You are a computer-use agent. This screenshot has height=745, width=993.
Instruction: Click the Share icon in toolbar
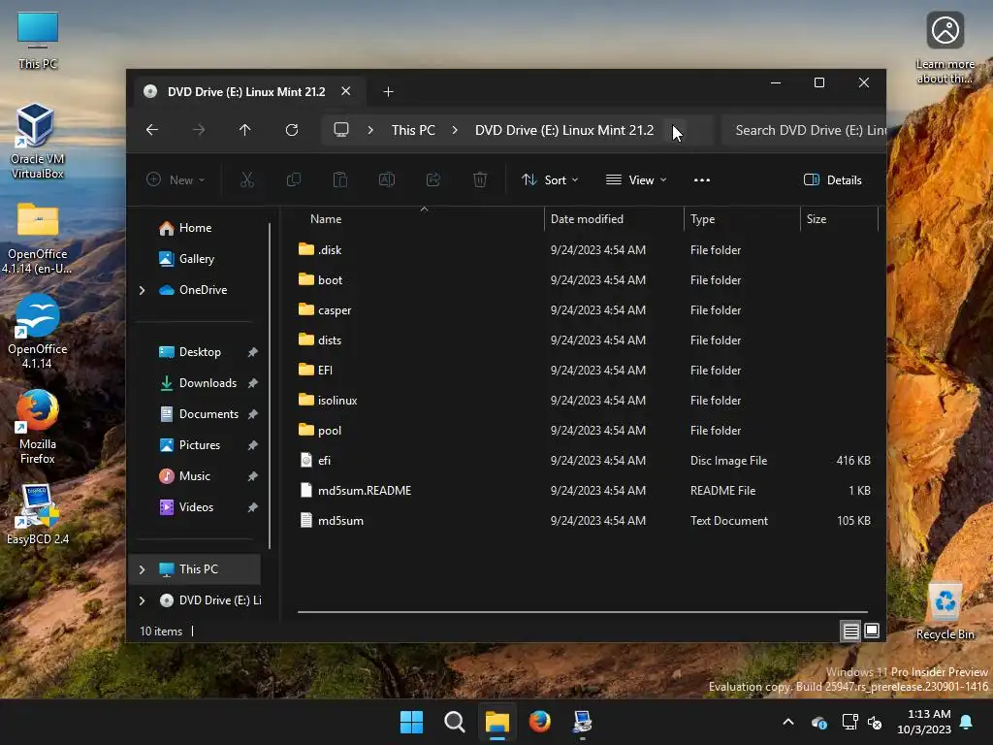433,179
